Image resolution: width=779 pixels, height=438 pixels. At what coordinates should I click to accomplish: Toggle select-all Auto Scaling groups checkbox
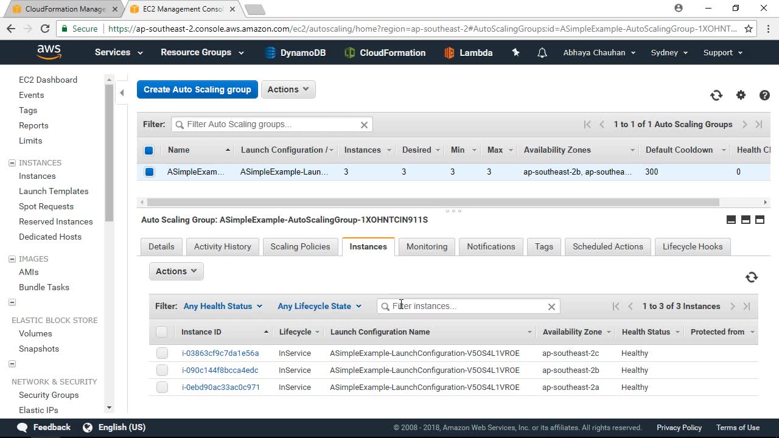pyautogui.click(x=149, y=150)
